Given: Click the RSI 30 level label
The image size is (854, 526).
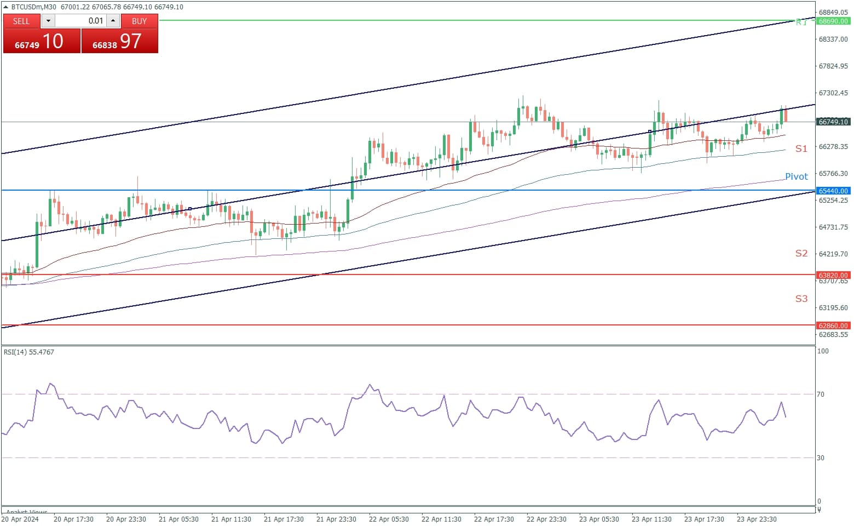Looking at the screenshot, I should tap(821, 458).
